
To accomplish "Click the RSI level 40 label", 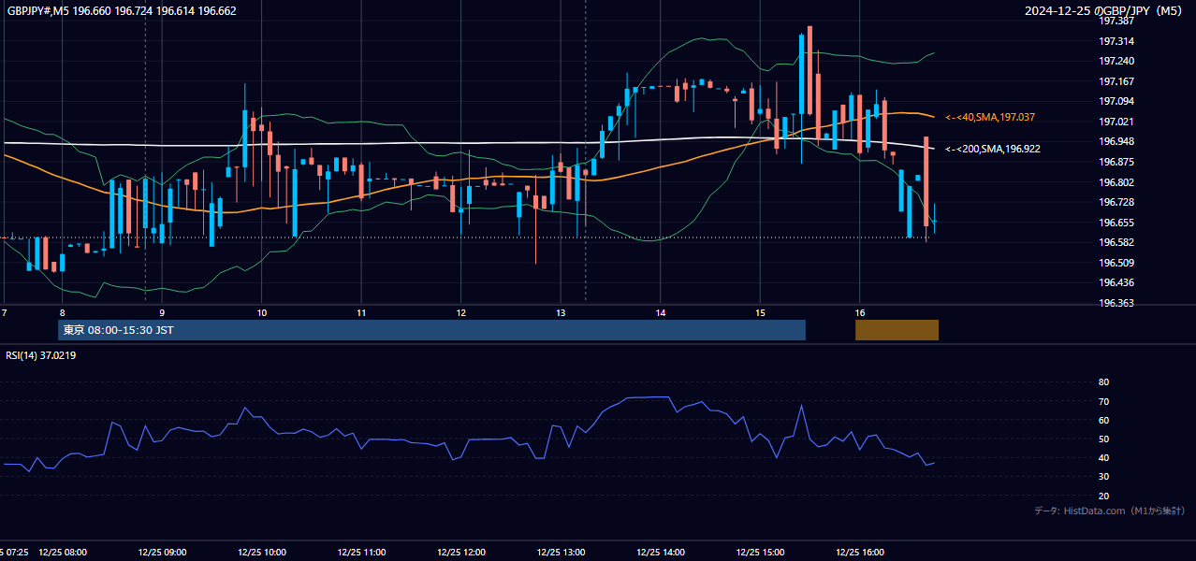I will [x=1103, y=458].
